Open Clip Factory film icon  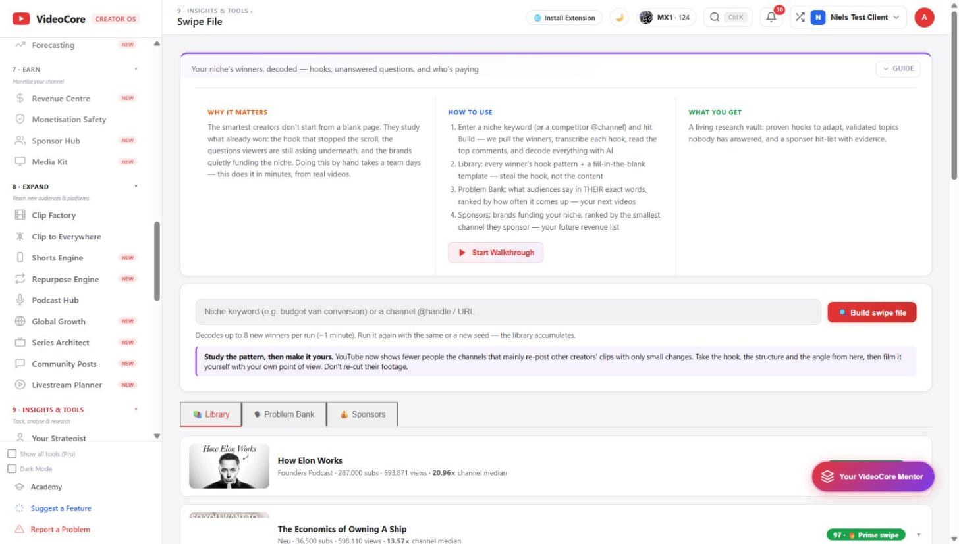pyautogui.click(x=20, y=215)
